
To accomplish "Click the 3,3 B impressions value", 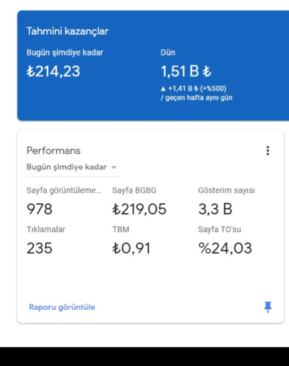I will tap(215, 209).
